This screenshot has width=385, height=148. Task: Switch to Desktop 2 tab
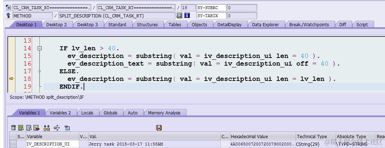point(57,24)
